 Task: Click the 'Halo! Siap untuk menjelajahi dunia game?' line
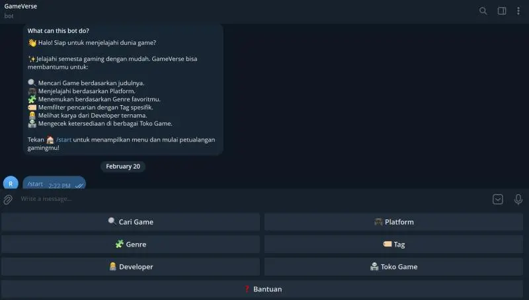(97, 43)
